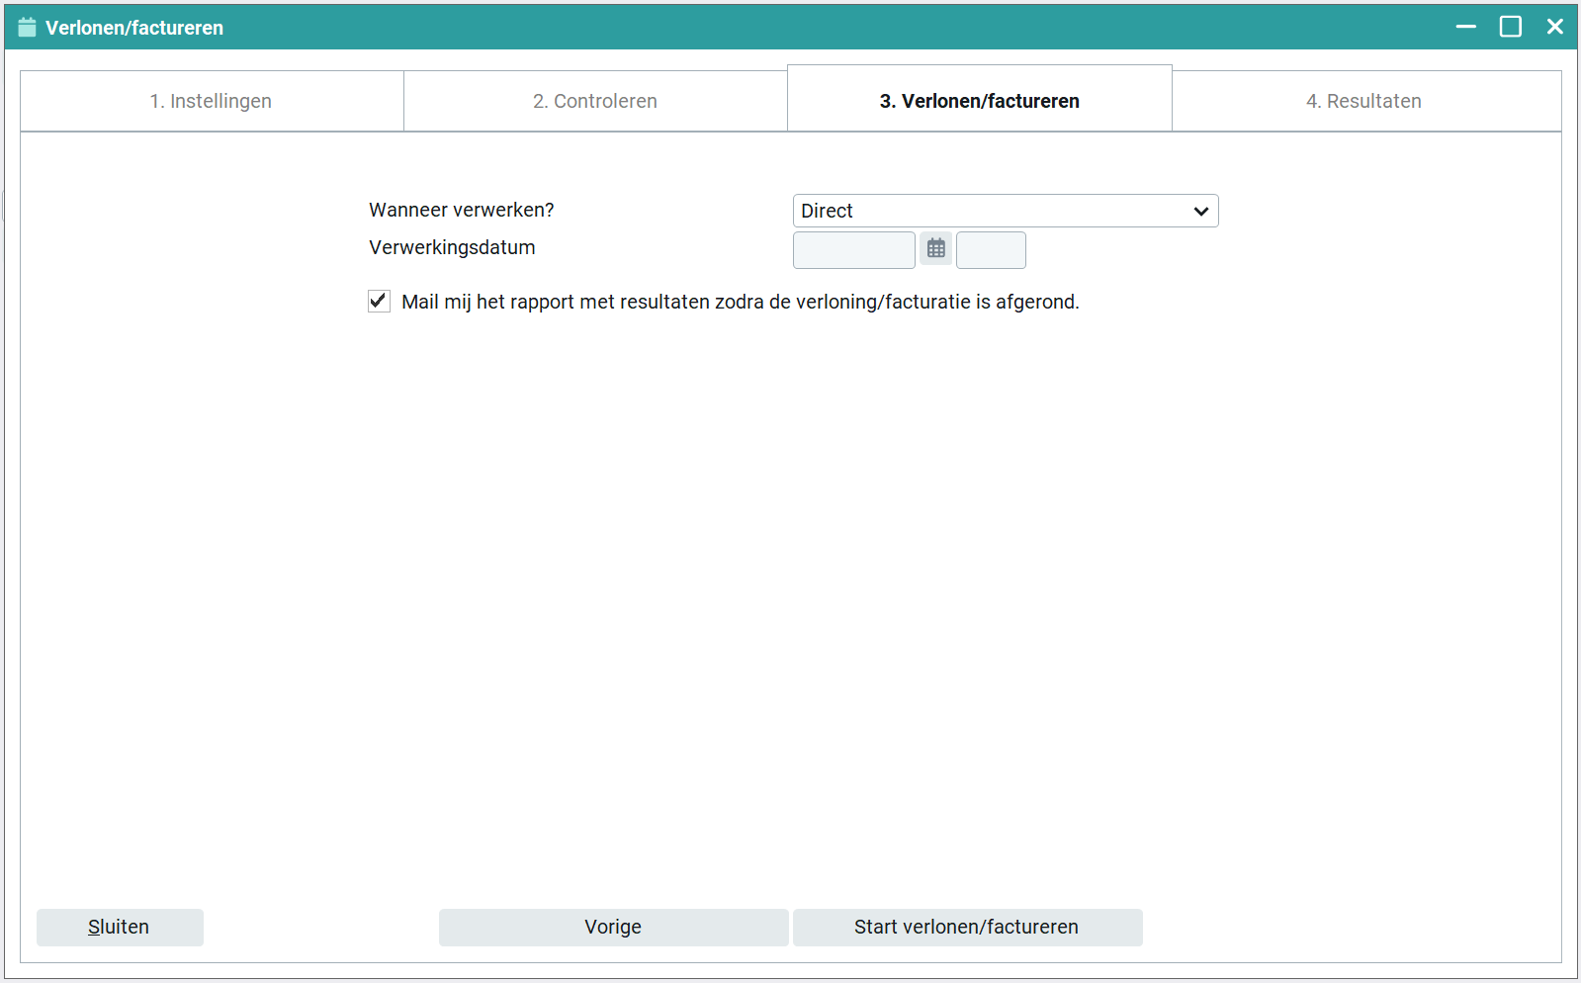Image resolution: width=1581 pixels, height=983 pixels.
Task: Switch to the 1. Instellingen tab
Action: coord(211,101)
